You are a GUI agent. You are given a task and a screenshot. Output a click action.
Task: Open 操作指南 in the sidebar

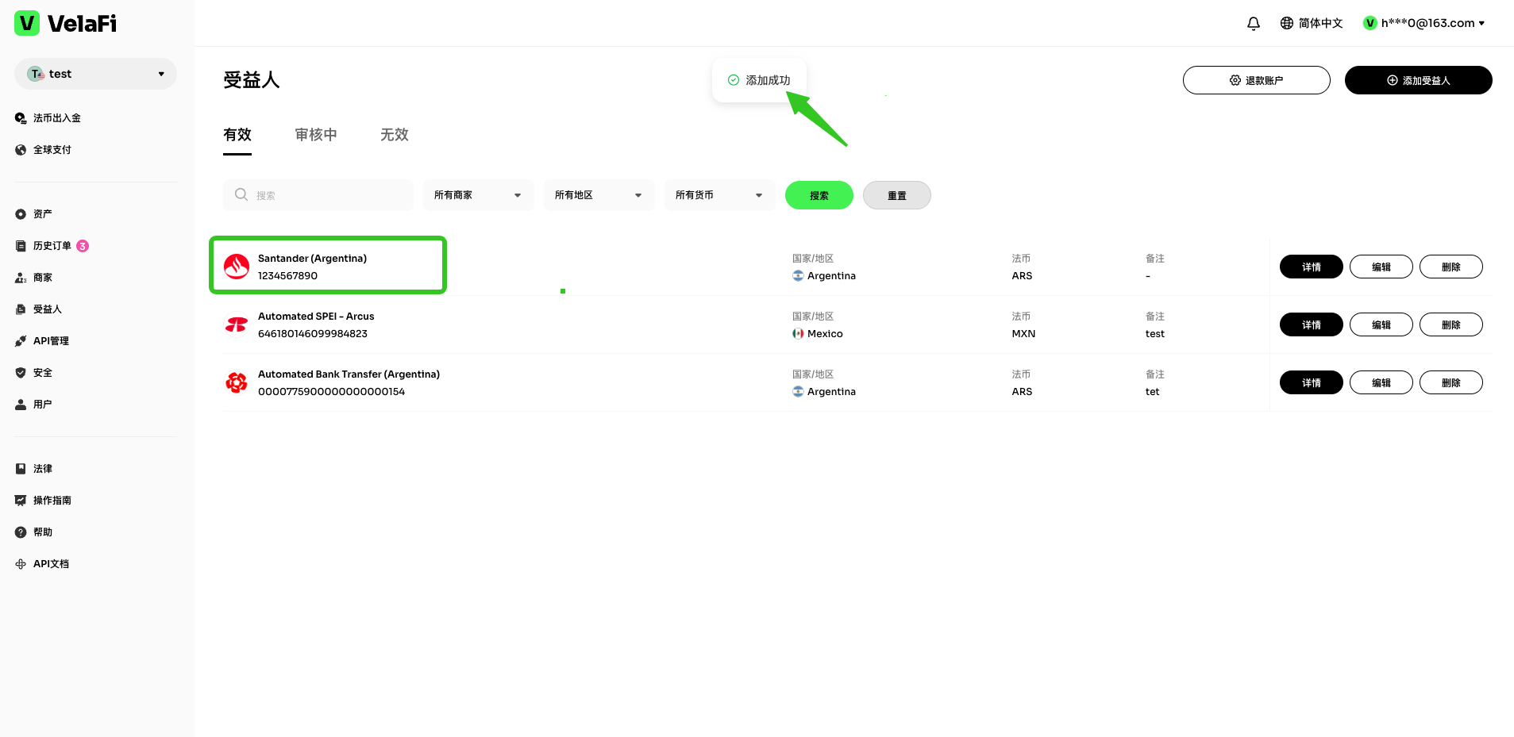tap(52, 501)
